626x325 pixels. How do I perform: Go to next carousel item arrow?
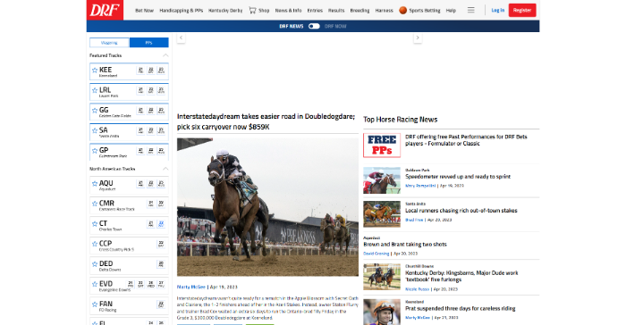(x=418, y=37)
